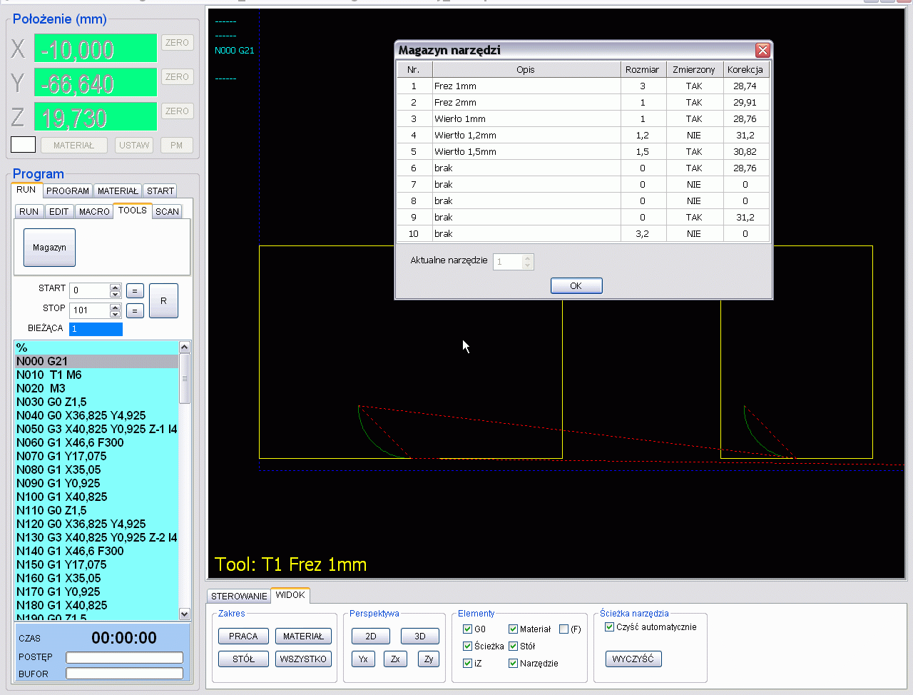Screen dimensions: 913x695
Task: Click scroll-up arrow of program list
Action: (185, 347)
